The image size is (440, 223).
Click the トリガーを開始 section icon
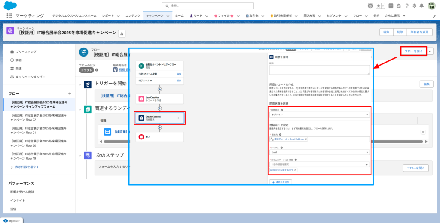88,84
